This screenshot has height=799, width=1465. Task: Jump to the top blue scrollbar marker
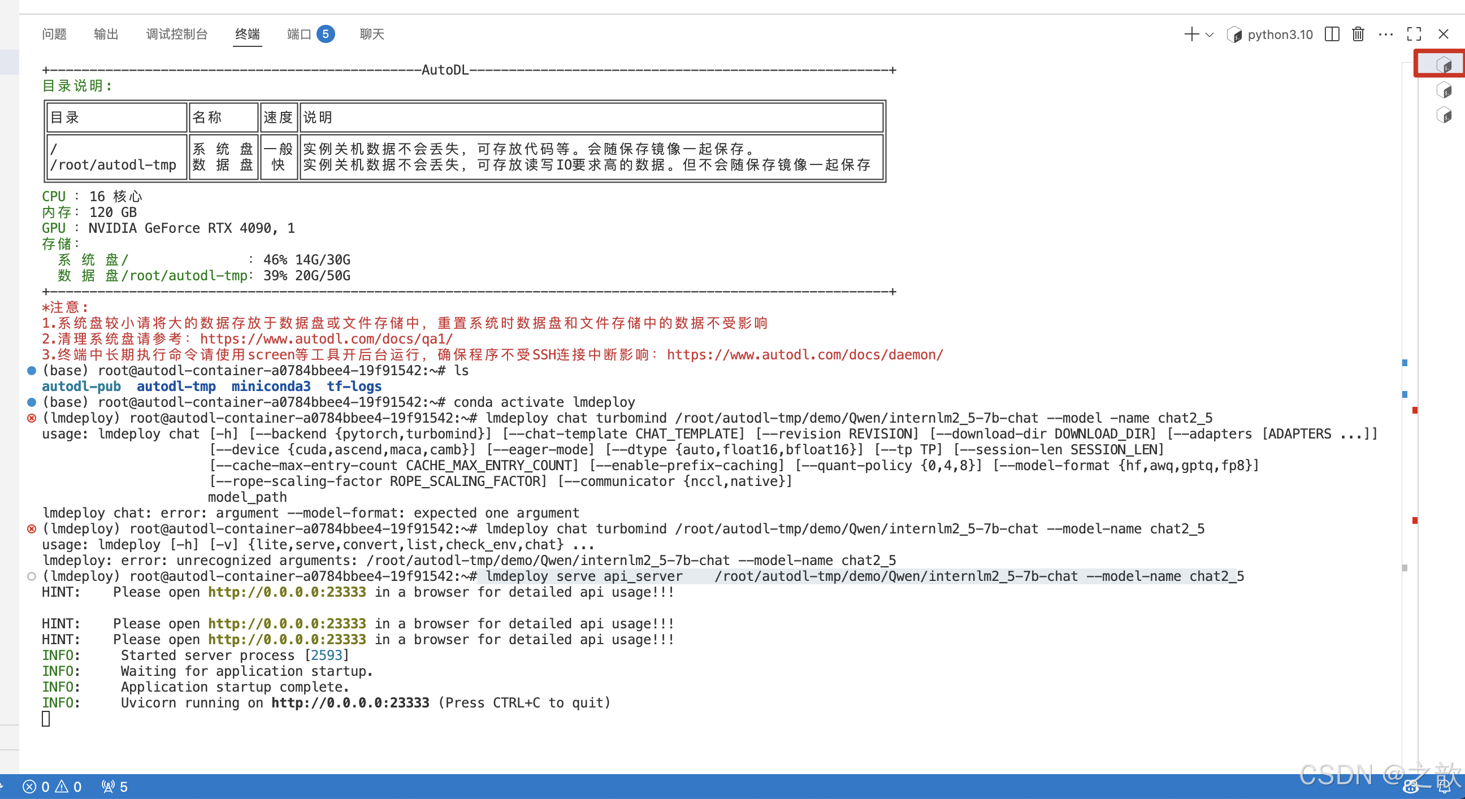pyautogui.click(x=1405, y=363)
